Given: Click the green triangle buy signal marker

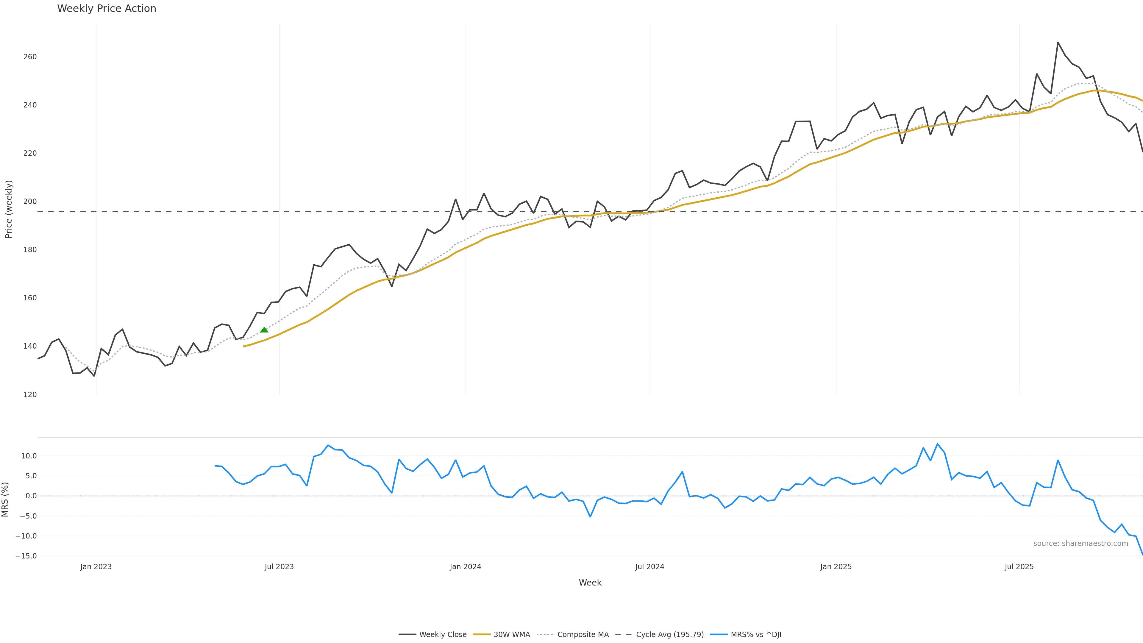Looking at the screenshot, I should 264,330.
